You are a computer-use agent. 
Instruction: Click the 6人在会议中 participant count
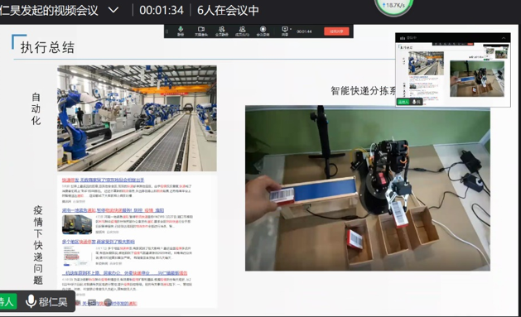click(x=228, y=10)
